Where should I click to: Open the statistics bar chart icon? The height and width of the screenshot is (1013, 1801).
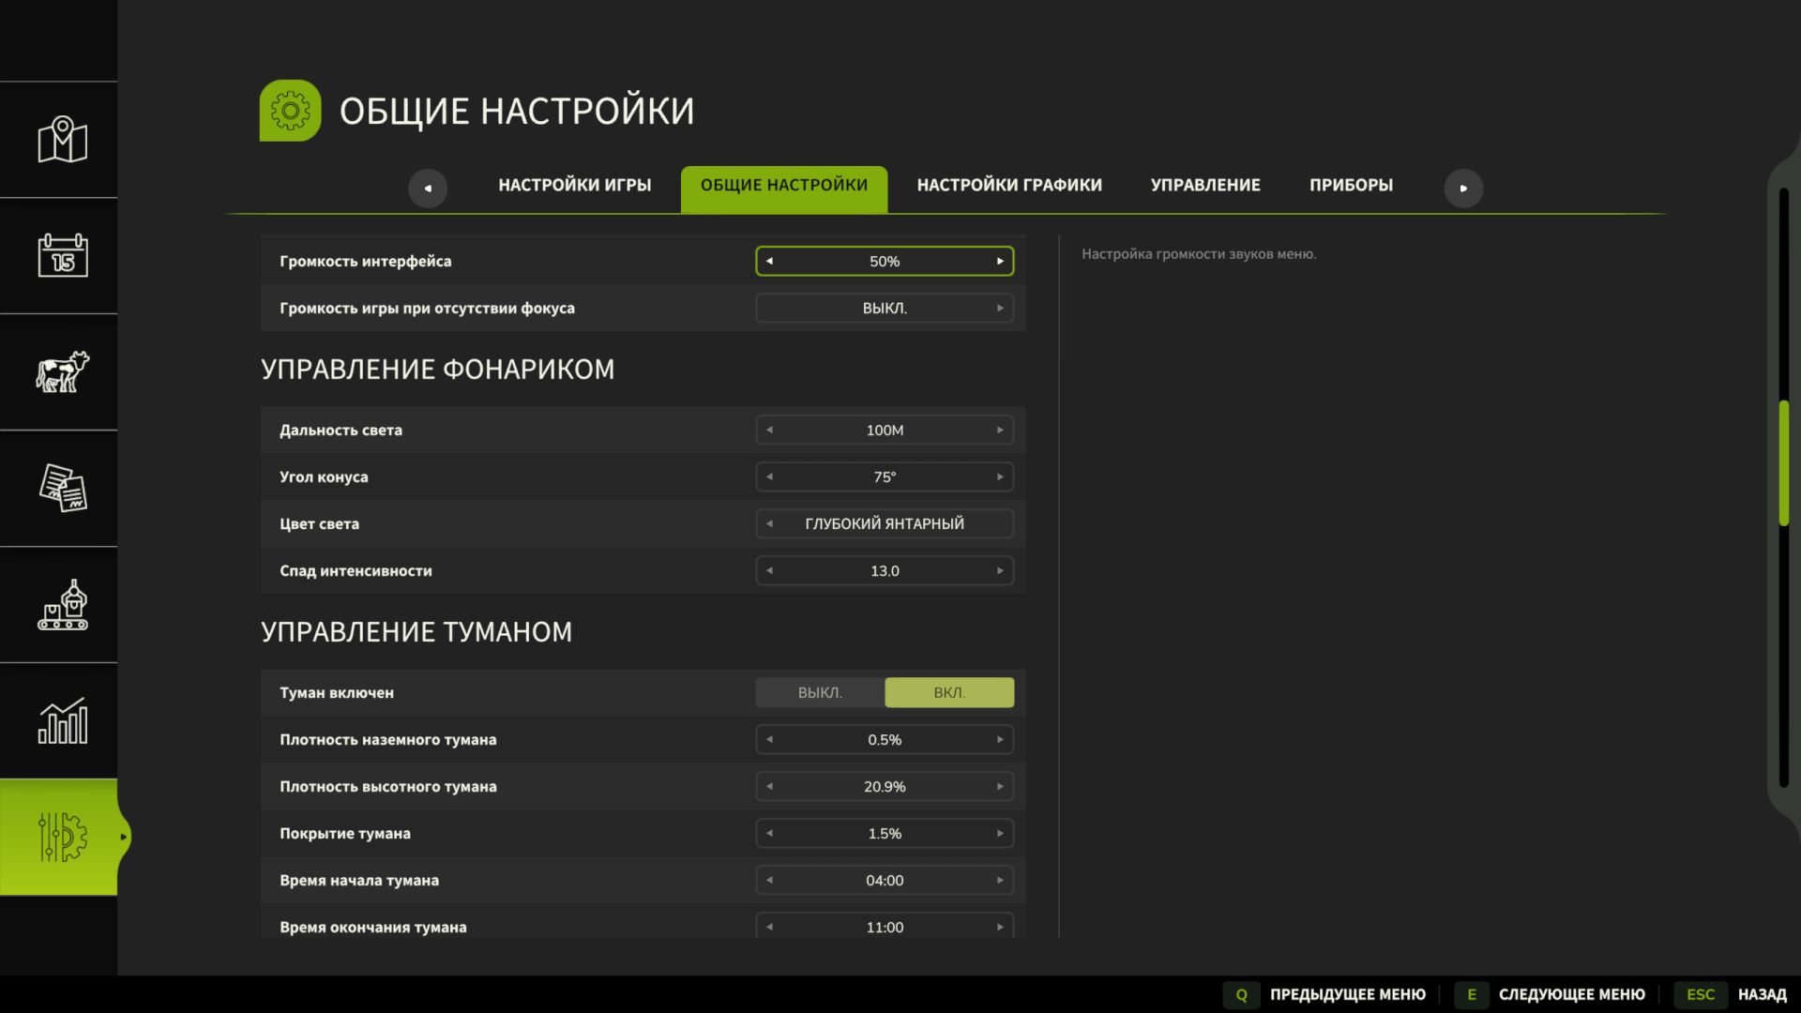[62, 720]
